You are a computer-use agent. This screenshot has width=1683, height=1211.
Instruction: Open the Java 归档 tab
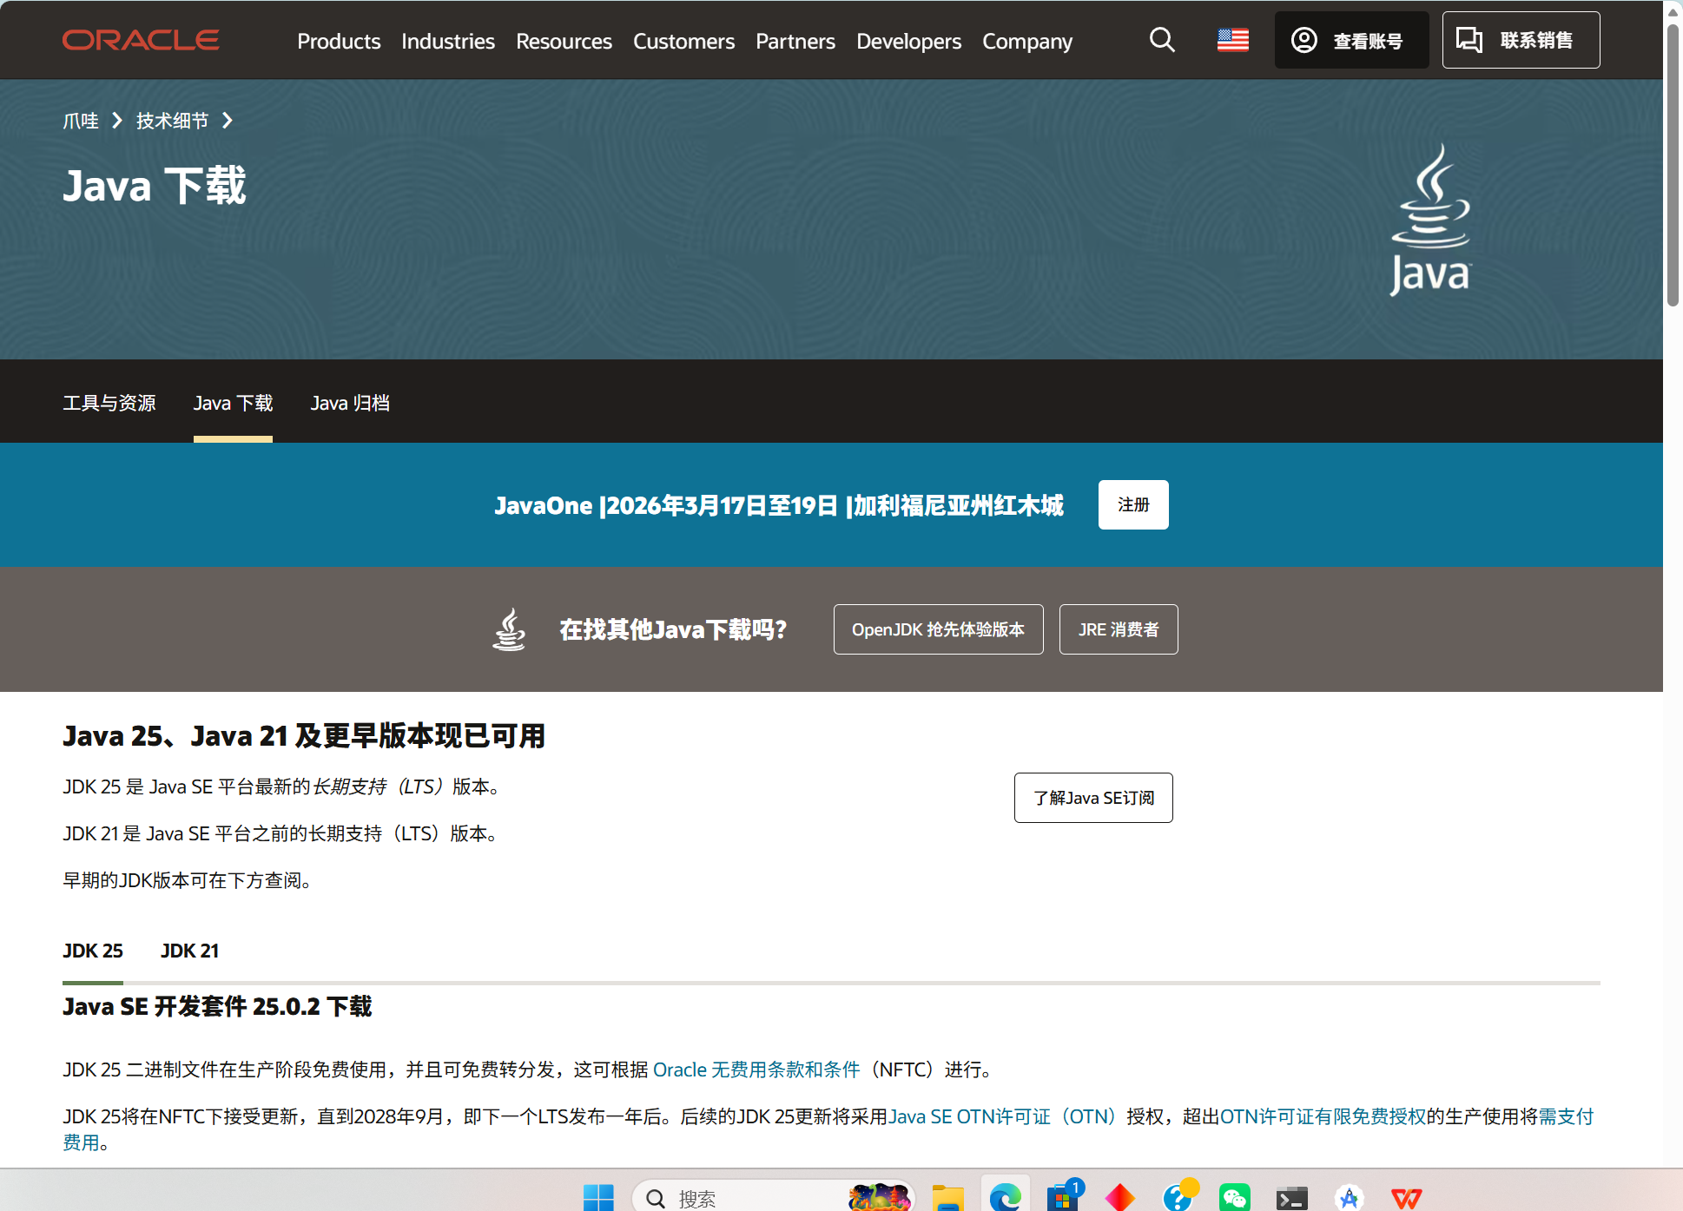[x=350, y=403]
